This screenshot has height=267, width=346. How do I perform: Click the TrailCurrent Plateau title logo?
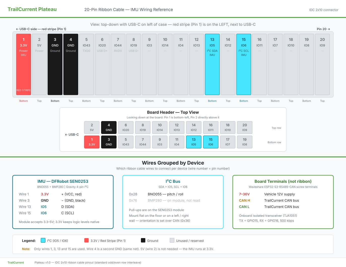(32, 9)
